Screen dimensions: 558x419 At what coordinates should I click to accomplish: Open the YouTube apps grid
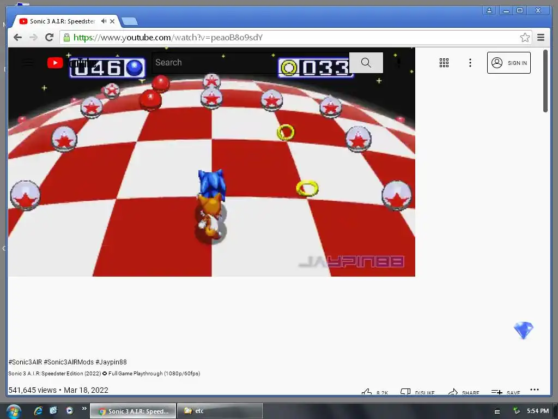point(444,63)
